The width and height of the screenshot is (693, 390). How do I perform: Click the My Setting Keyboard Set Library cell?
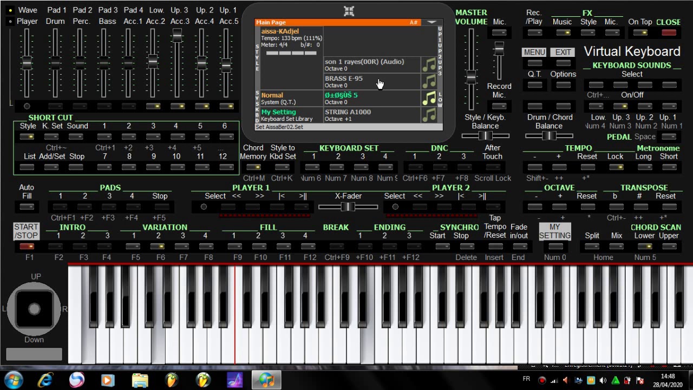point(291,115)
